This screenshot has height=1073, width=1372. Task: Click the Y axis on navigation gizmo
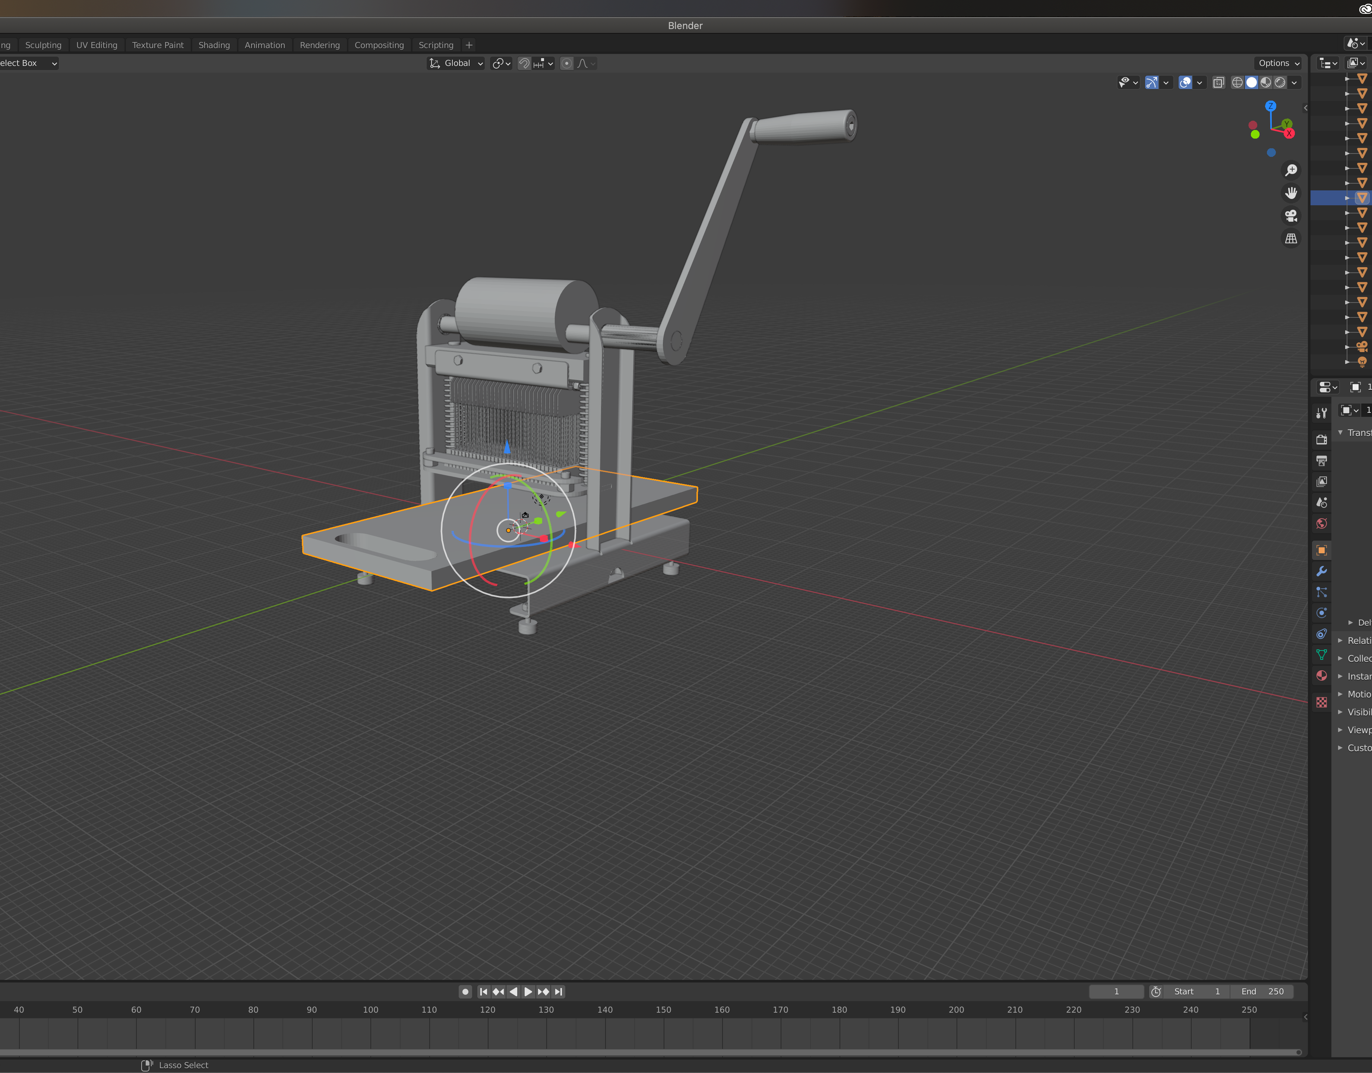pyautogui.click(x=1287, y=124)
